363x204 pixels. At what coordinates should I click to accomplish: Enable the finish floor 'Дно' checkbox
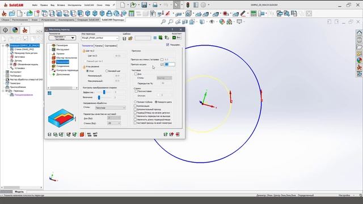[136, 74]
